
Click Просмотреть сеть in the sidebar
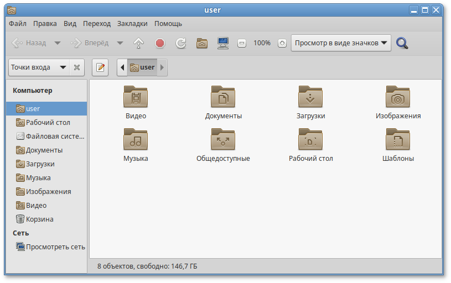coord(55,247)
